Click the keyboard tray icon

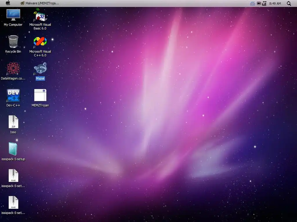tap(253, 3)
